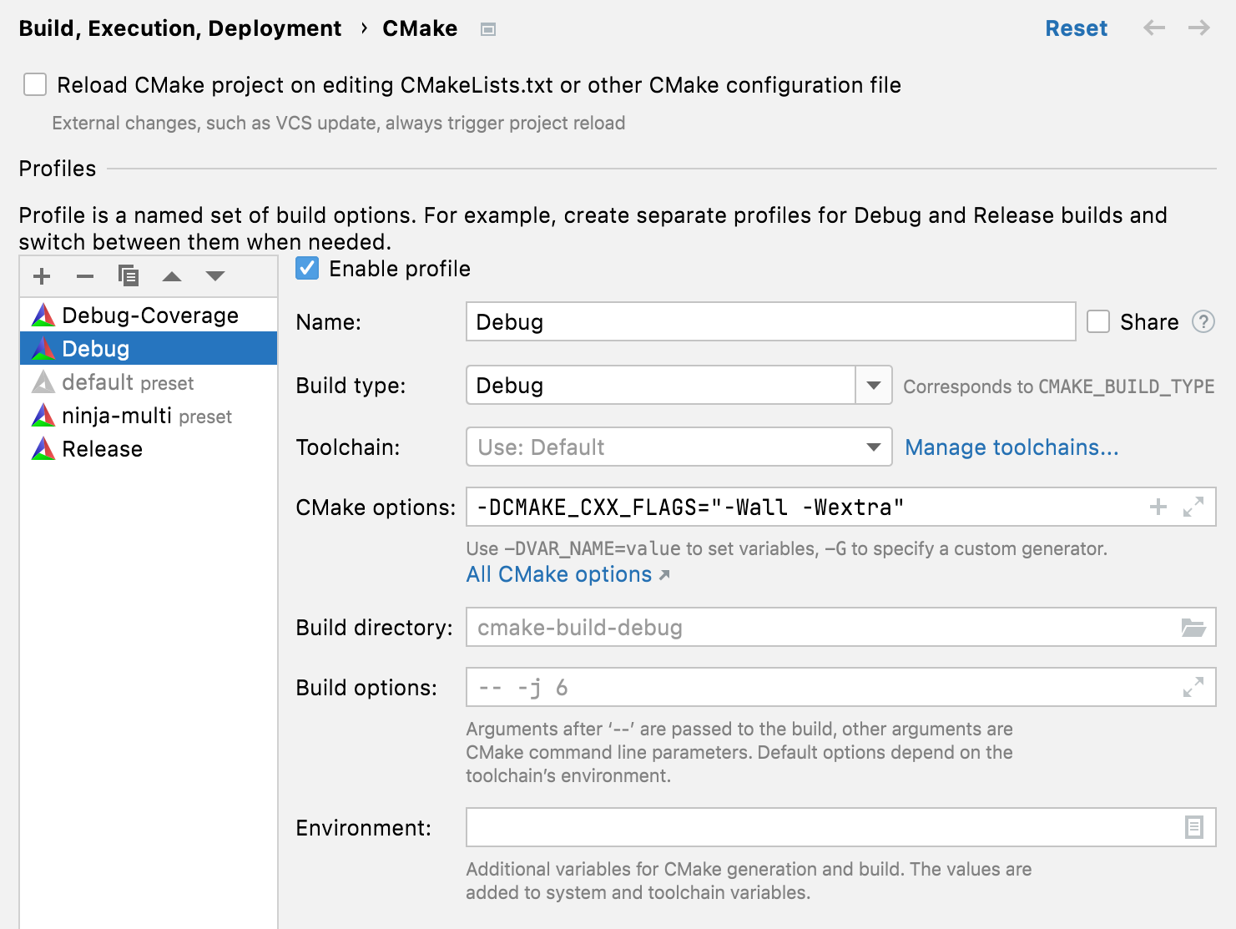Move profile down in list
Viewport: 1236px width, 929px height.
[215, 276]
